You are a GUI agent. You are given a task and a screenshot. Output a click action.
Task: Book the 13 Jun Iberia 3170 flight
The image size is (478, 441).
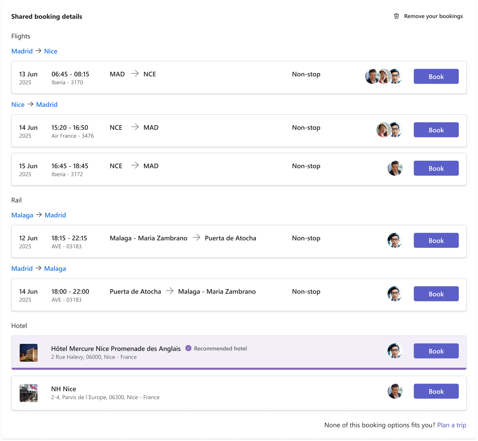click(x=436, y=77)
